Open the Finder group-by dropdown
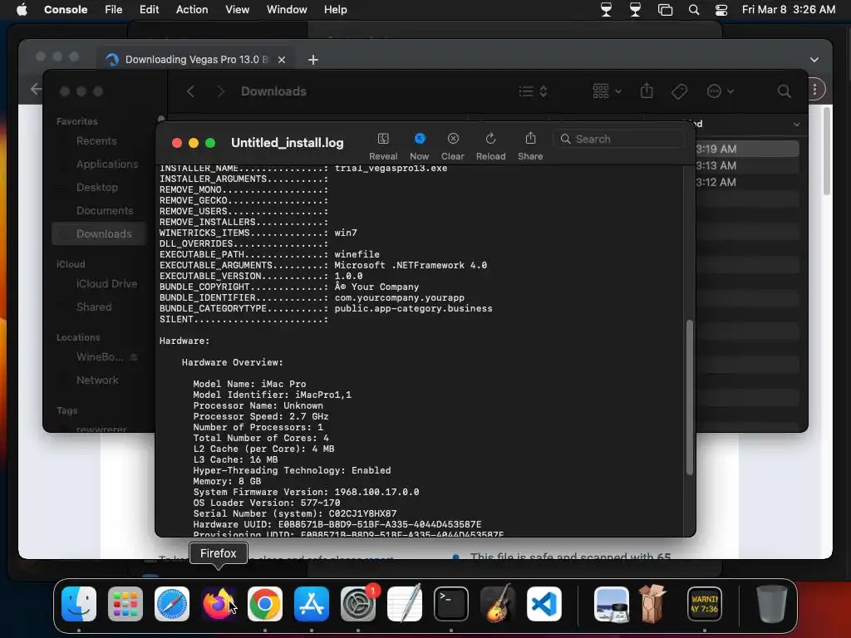The image size is (851, 638). (607, 91)
